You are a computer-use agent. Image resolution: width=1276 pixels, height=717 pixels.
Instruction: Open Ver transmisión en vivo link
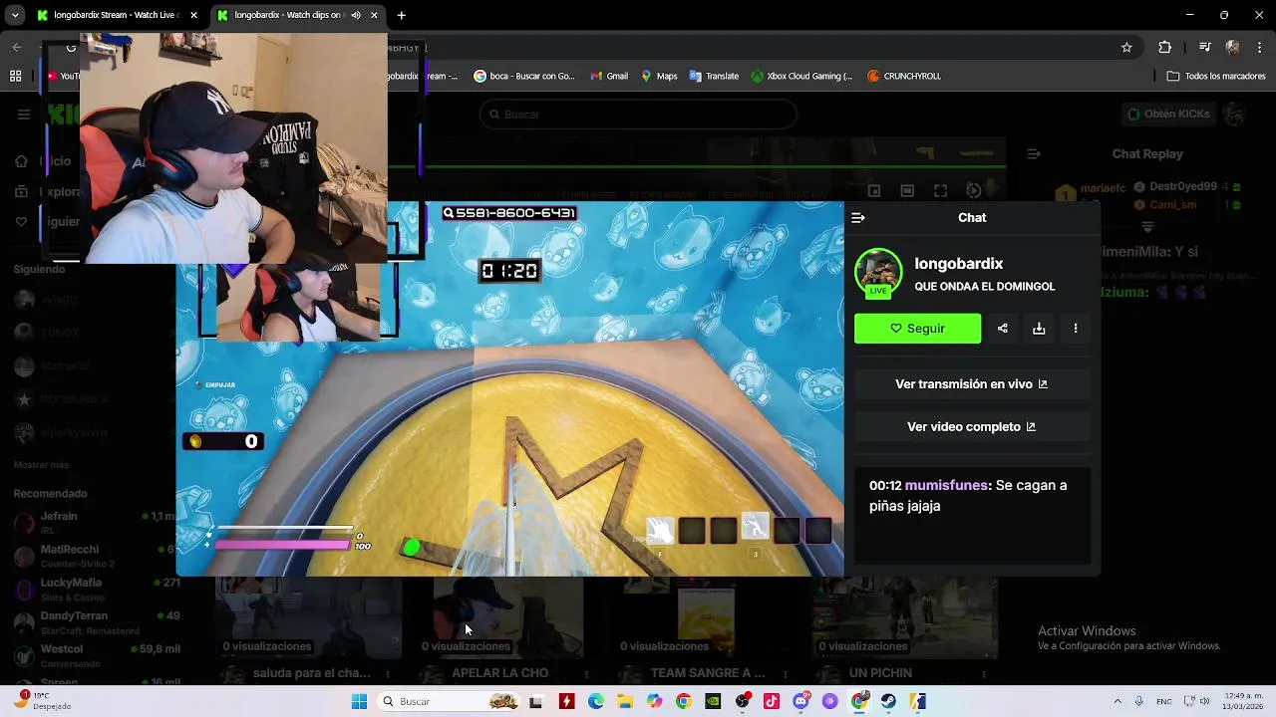coord(972,384)
